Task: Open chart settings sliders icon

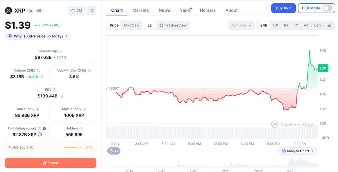Action: tap(329, 25)
